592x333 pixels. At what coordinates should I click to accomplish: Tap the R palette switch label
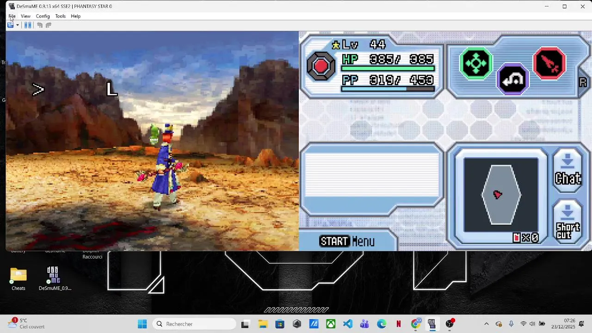583,82
